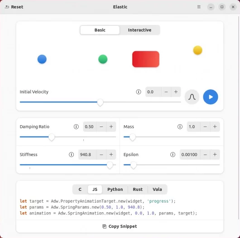240x238 pixels.
Task: Switch to Interactive mode
Action: 139,30
